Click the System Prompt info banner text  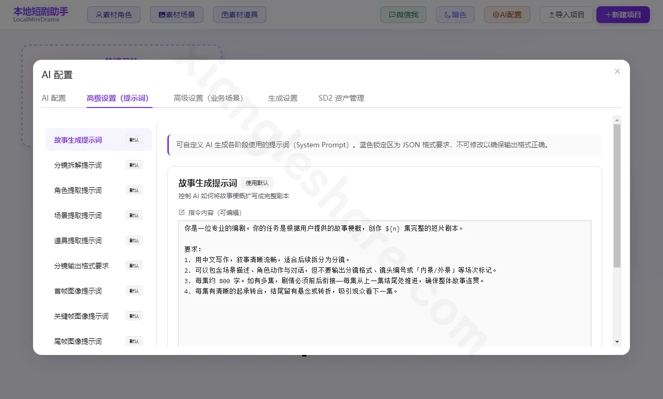[362, 145]
